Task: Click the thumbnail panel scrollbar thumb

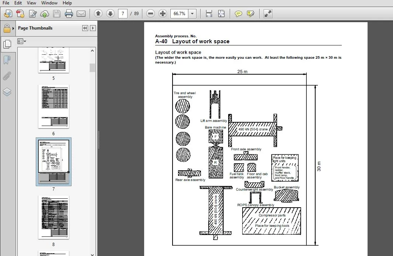Action: [92, 68]
